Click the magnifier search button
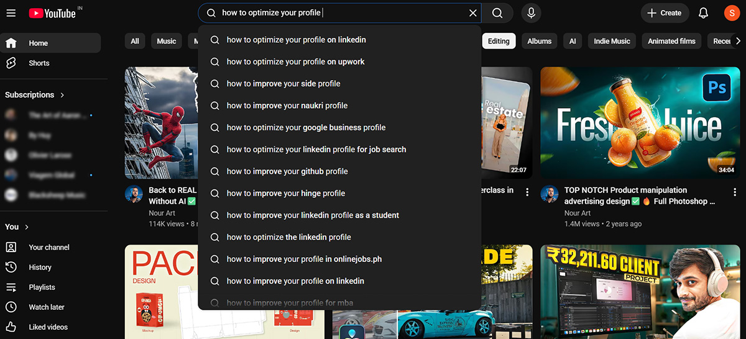Viewport: 746px width, 339px height. [497, 13]
